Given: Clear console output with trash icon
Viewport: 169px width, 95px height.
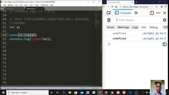Looking at the screenshot, I should [109, 20].
